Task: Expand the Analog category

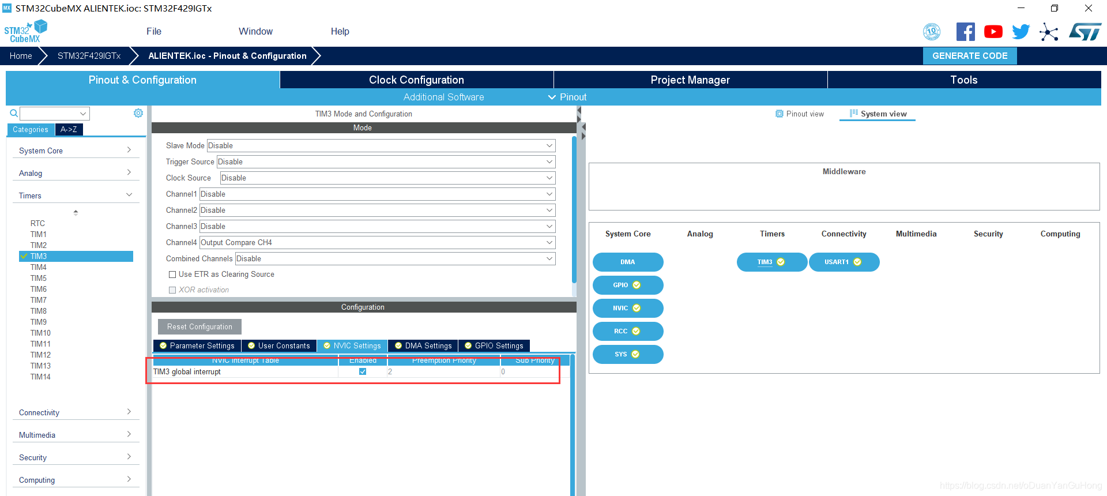Action: (x=76, y=173)
